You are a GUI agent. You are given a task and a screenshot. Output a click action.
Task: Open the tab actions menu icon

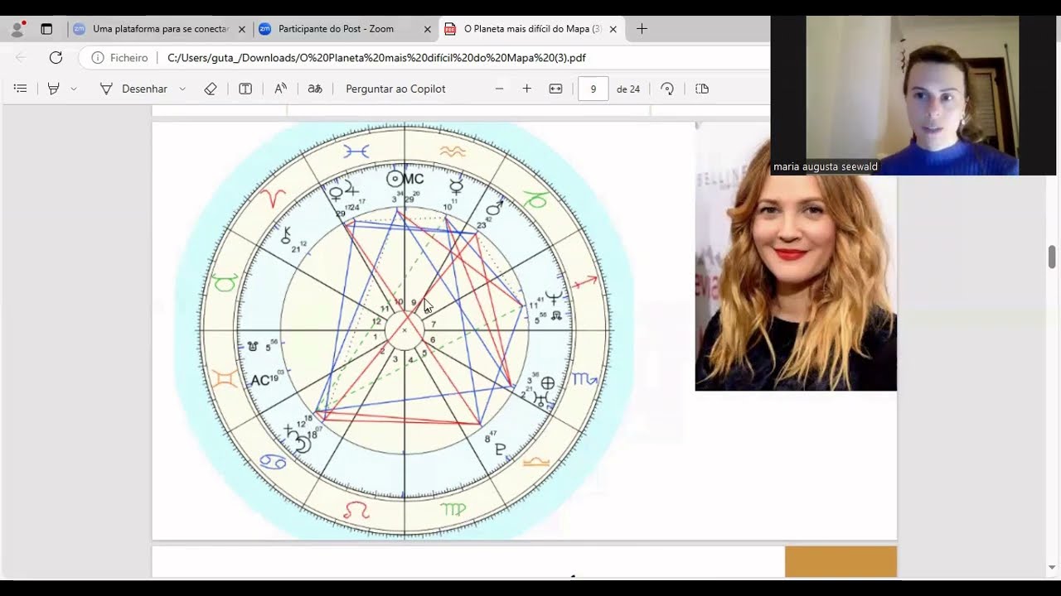(x=46, y=29)
